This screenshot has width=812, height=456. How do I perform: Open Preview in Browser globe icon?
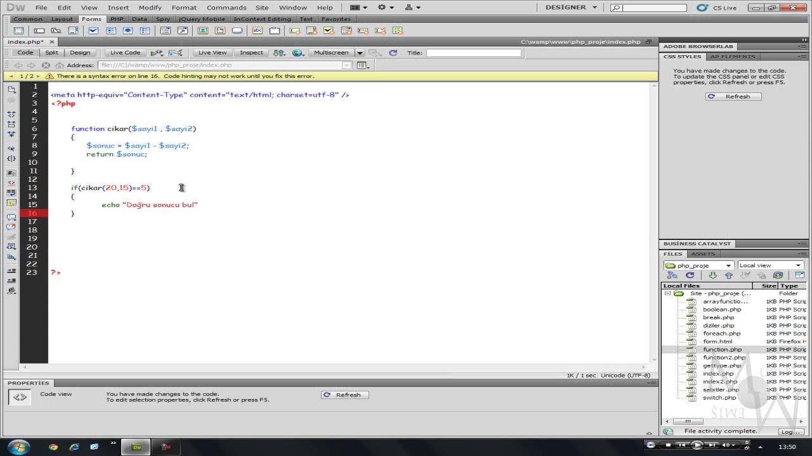click(x=298, y=53)
